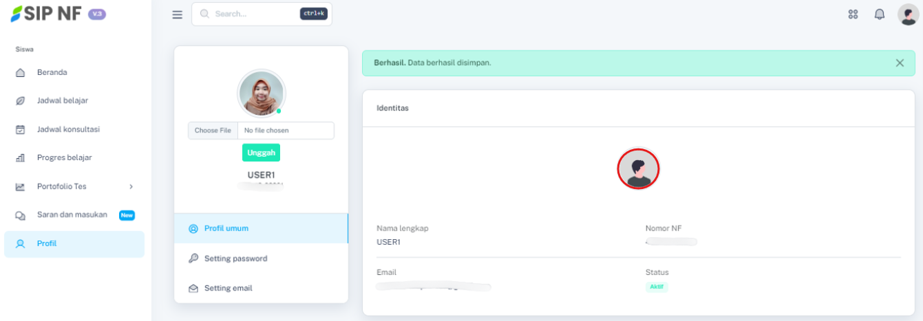This screenshot has width=923, height=321.
Task: Click the user avatar in top bar
Action: click(x=907, y=14)
